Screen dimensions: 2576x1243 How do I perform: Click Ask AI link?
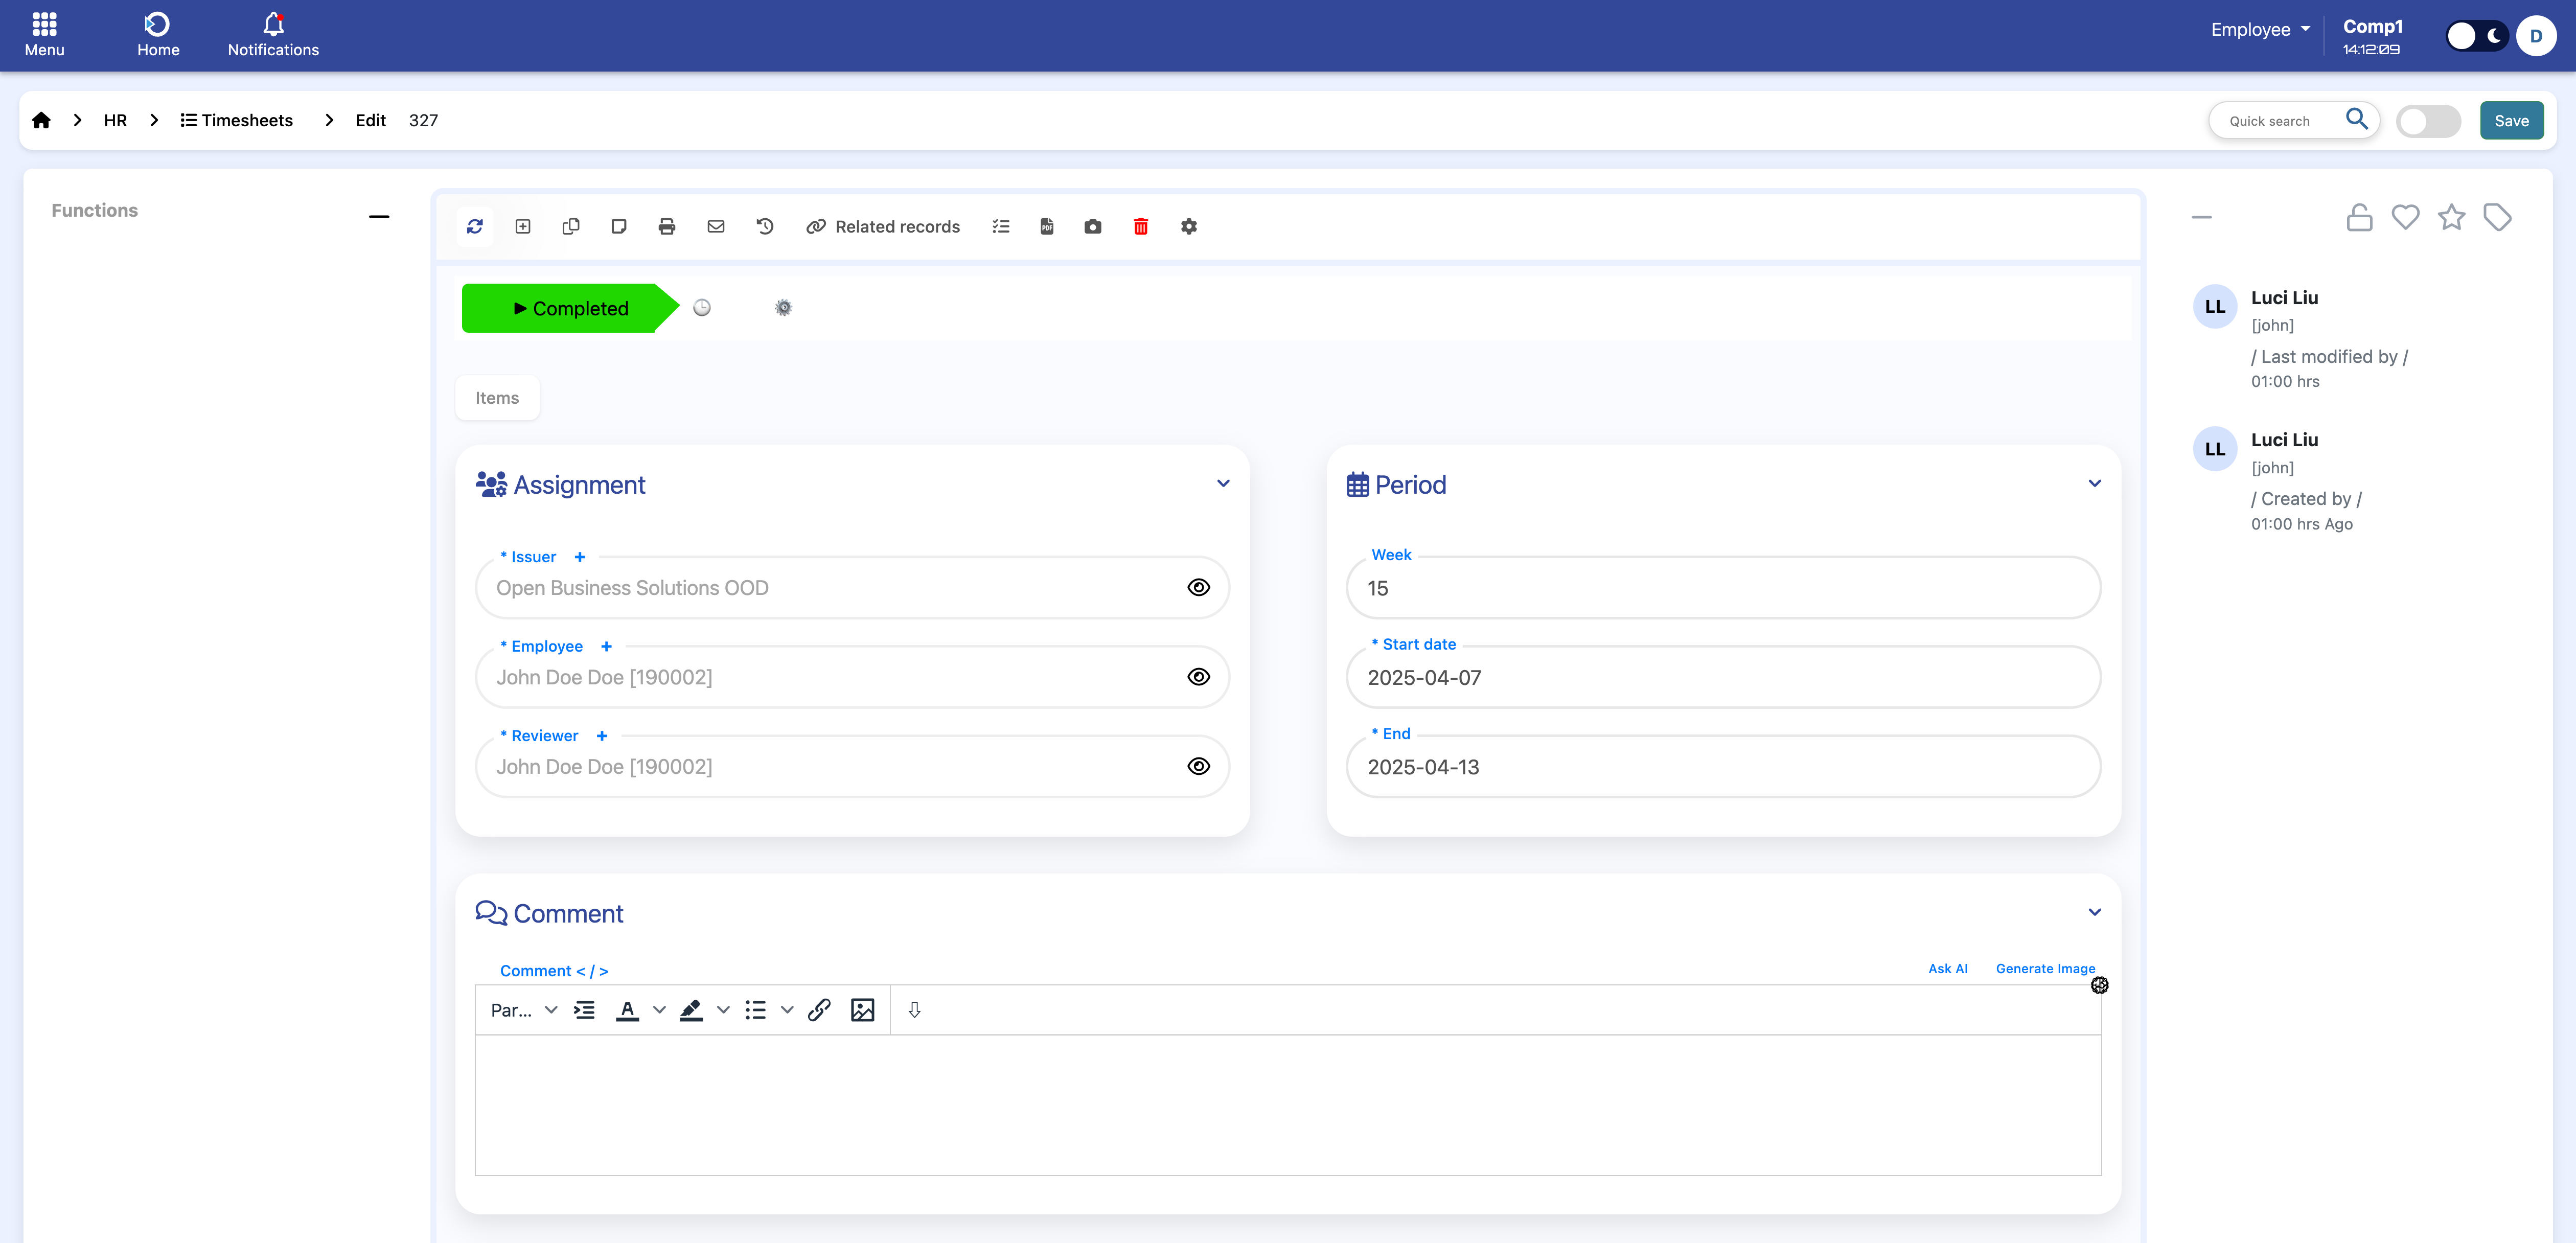tap(1948, 969)
